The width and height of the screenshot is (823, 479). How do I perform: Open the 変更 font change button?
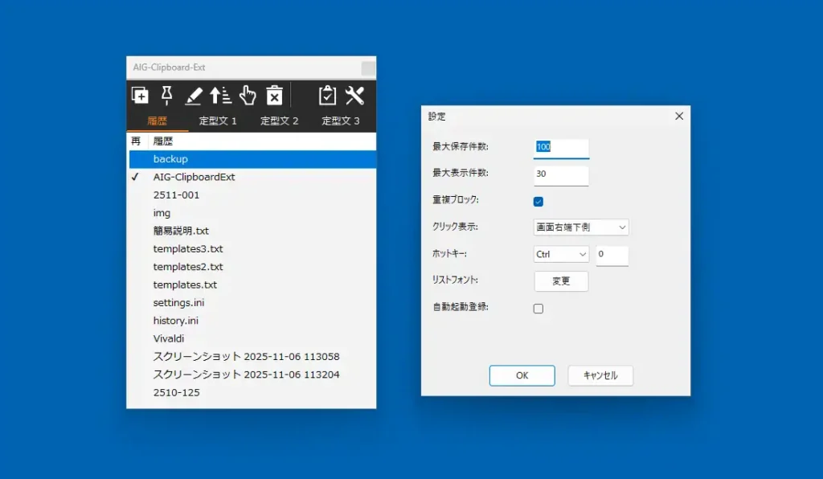[x=561, y=281]
